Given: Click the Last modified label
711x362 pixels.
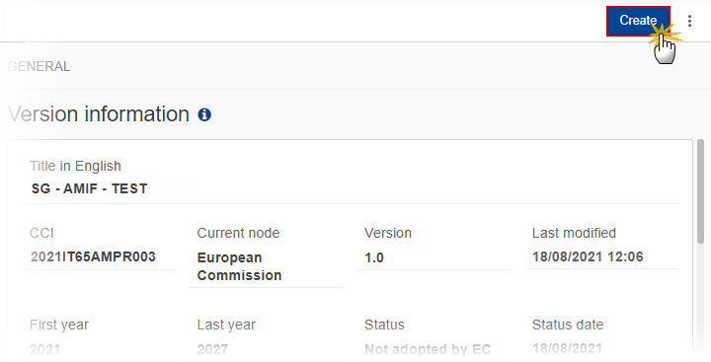Looking at the screenshot, I should (x=574, y=233).
